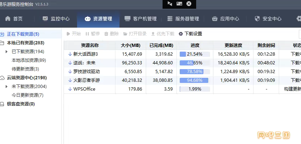
Task: Click the gamepad icon beside 资源管理
Action: [88, 19]
